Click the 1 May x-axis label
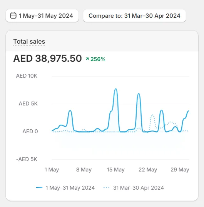Image resolution: width=204 pixels, height=207 pixels. (x=52, y=170)
